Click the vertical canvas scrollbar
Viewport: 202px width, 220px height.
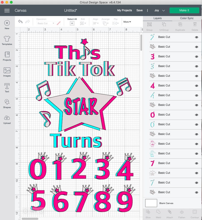[141, 43]
